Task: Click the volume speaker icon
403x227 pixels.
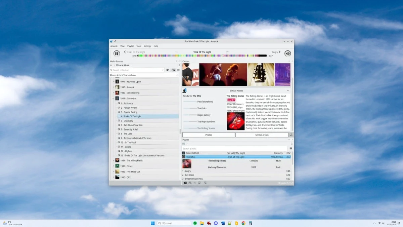Action: [287, 53]
